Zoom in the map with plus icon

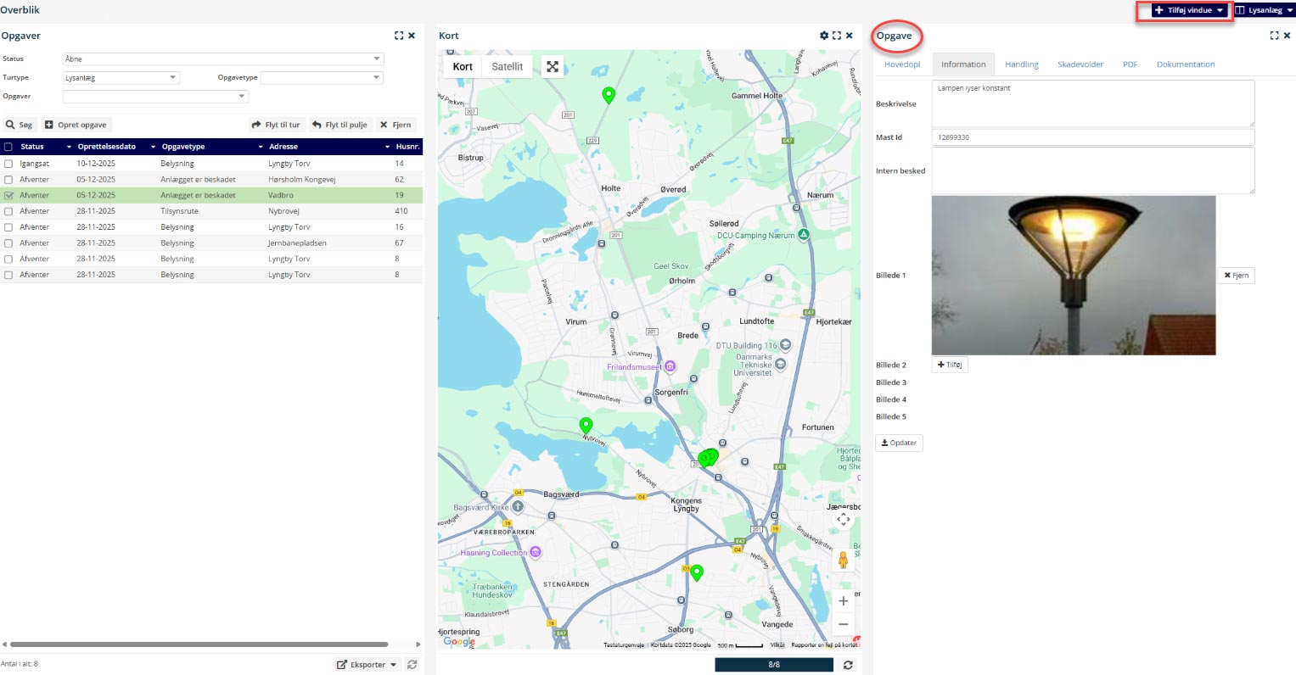(x=843, y=600)
